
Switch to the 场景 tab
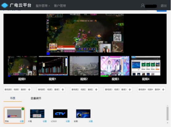tap(13, 98)
